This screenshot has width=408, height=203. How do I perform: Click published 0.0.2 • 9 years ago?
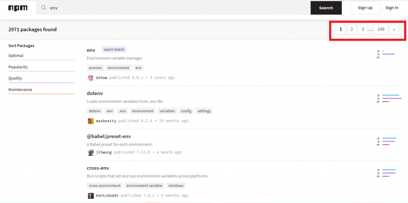tap(142, 78)
